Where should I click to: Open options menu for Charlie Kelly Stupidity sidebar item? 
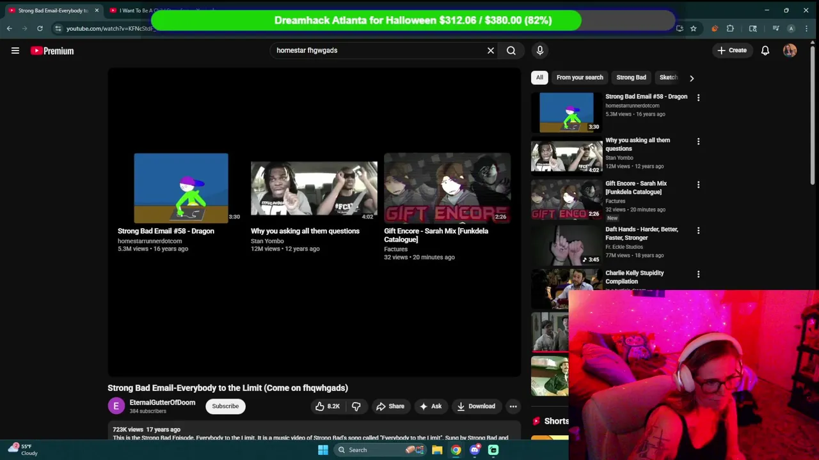tap(698, 274)
